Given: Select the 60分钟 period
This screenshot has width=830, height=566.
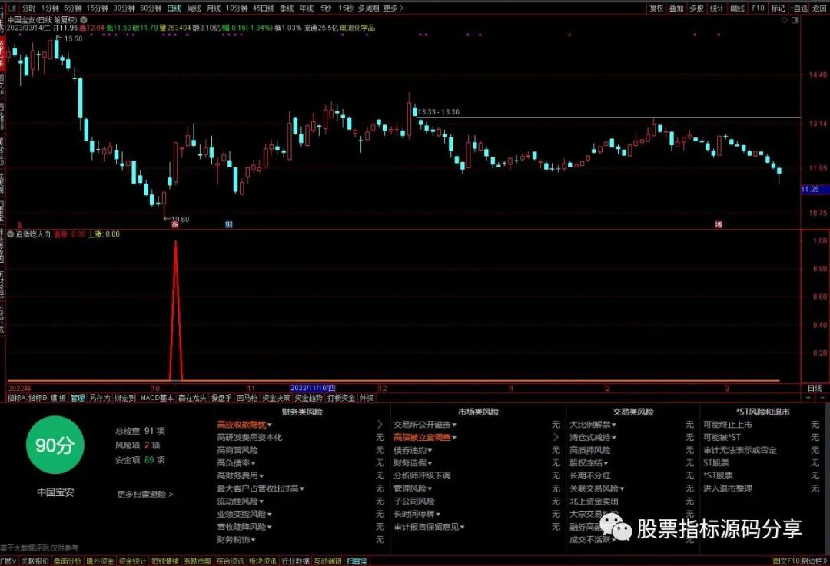Looking at the screenshot, I should click(151, 8).
